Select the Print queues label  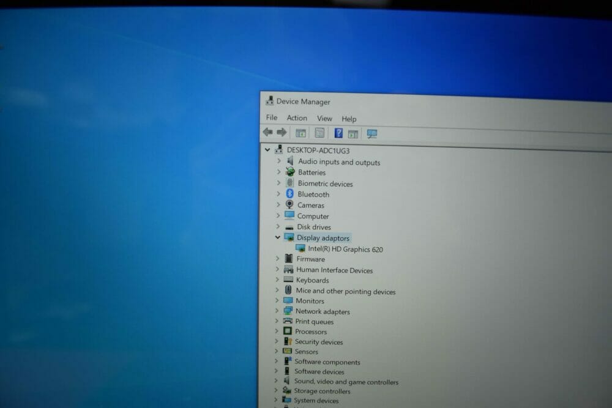[314, 322]
